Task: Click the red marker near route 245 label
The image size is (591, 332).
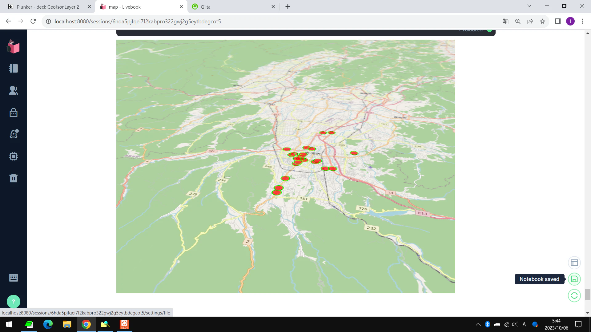Action: (x=285, y=178)
